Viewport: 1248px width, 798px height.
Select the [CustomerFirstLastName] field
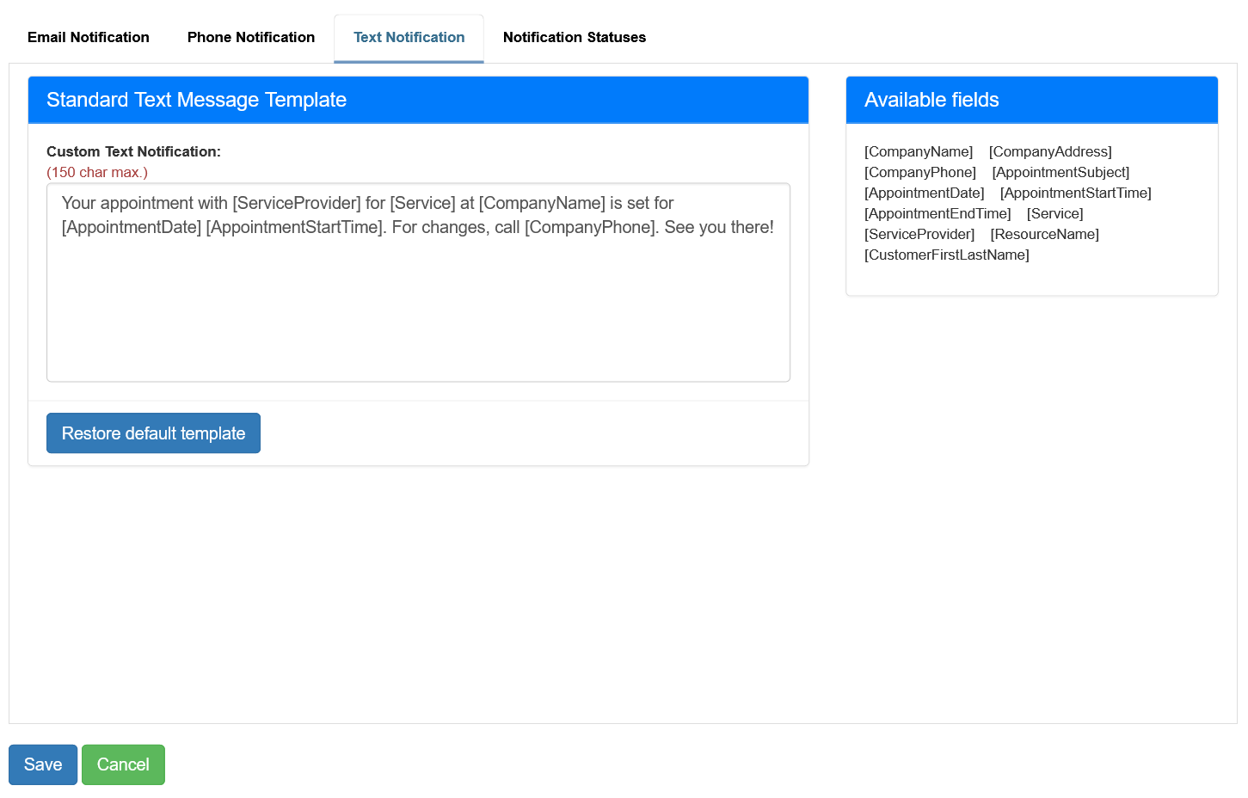946,255
